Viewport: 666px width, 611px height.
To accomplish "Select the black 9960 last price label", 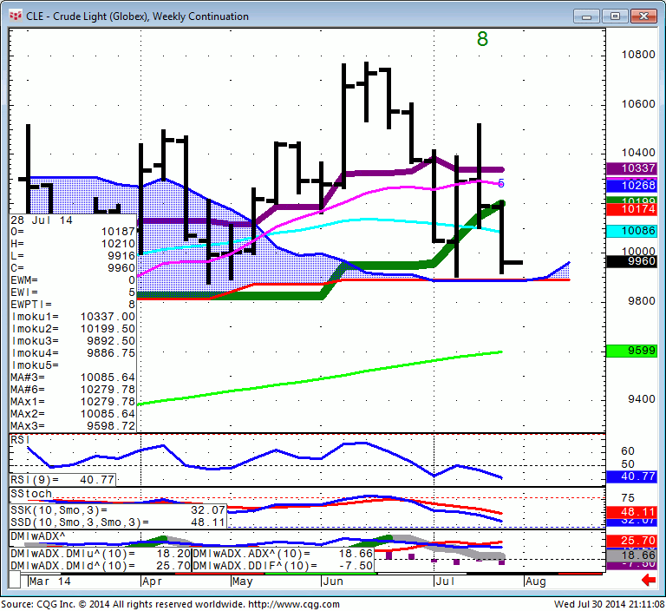I will pyautogui.click(x=632, y=261).
